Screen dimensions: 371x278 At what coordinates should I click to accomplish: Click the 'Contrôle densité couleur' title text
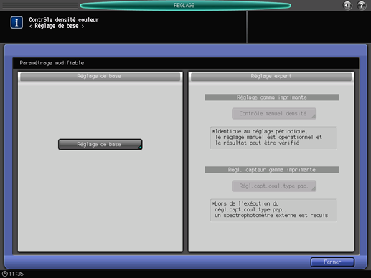[64, 20]
